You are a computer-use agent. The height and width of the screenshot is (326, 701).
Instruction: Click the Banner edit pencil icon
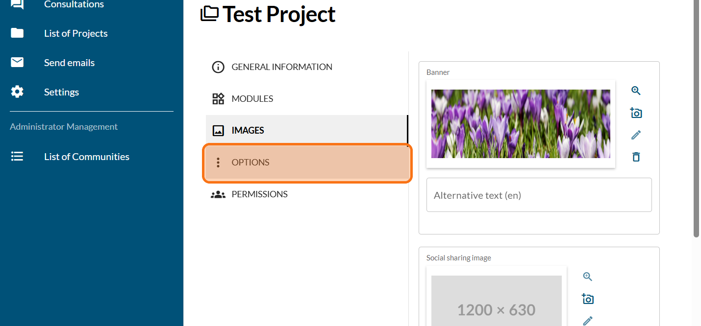[x=636, y=135]
